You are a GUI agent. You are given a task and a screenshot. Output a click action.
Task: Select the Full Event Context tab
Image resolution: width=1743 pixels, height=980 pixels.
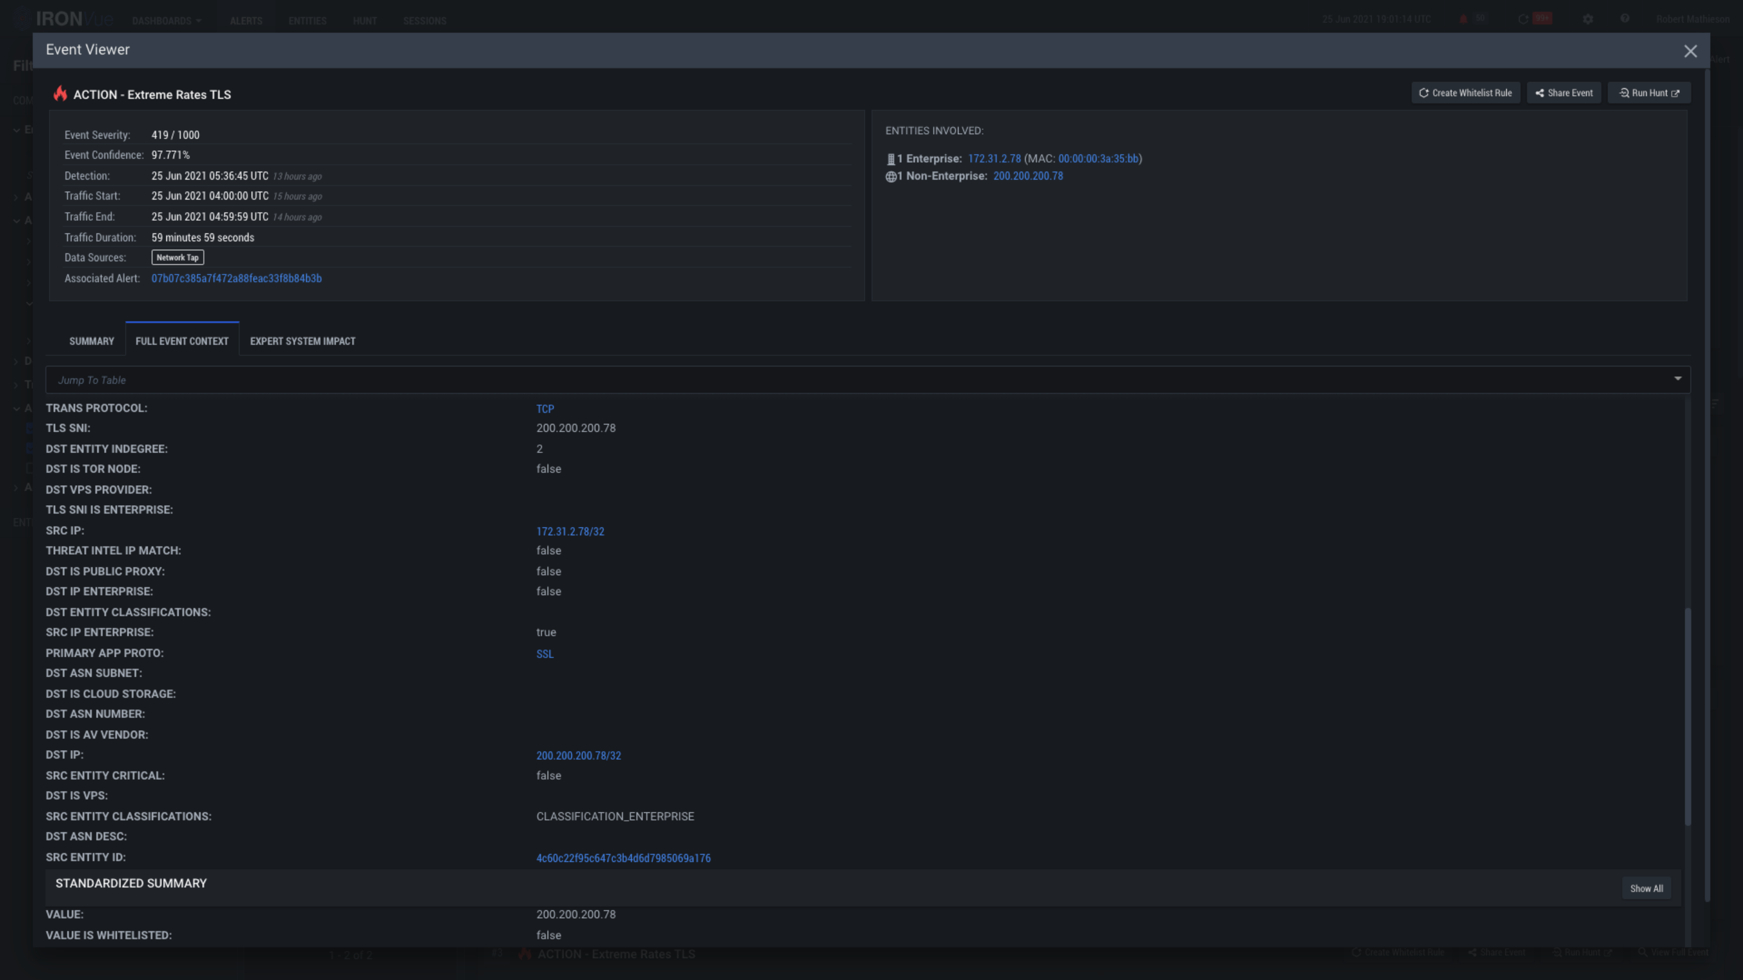pos(182,342)
